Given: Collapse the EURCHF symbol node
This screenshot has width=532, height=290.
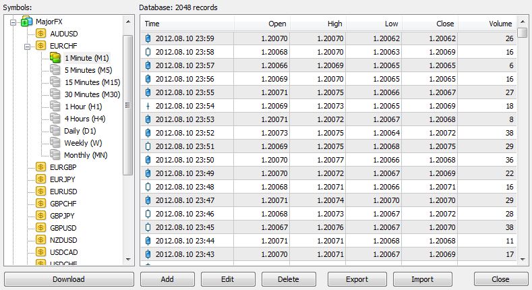Looking at the screenshot, I should pos(28,47).
